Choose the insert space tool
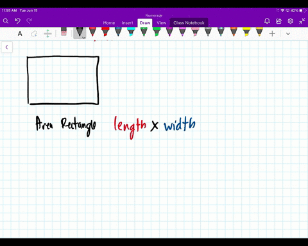 coord(47,33)
